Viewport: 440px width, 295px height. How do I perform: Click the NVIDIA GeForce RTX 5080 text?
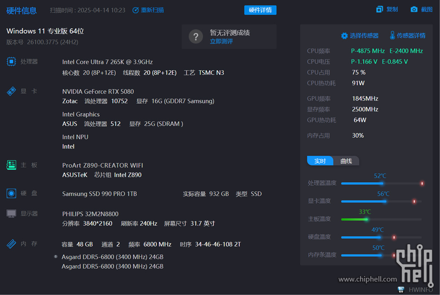pos(98,92)
